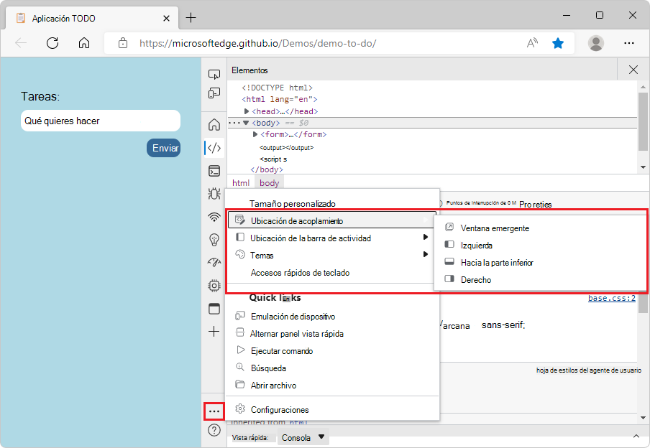Click the Inspect element tool icon
650x448 pixels.
point(214,75)
